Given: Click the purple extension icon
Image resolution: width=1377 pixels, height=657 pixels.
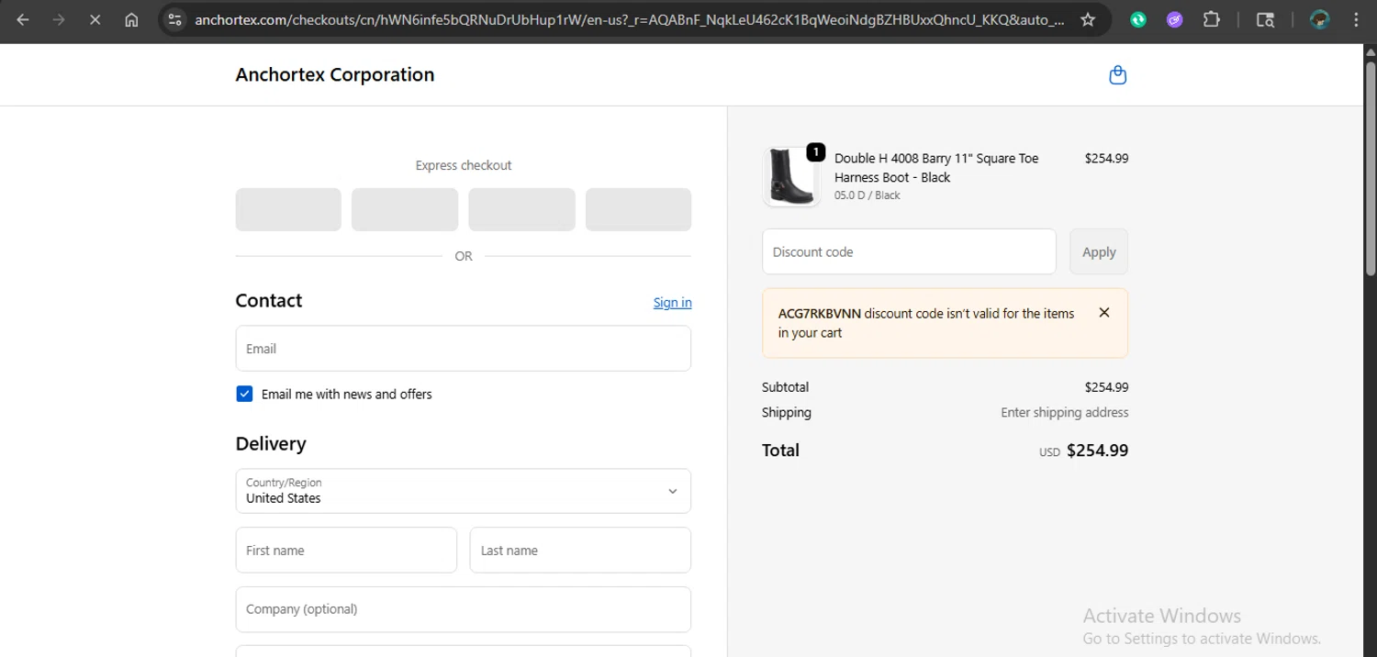Looking at the screenshot, I should coord(1175,19).
